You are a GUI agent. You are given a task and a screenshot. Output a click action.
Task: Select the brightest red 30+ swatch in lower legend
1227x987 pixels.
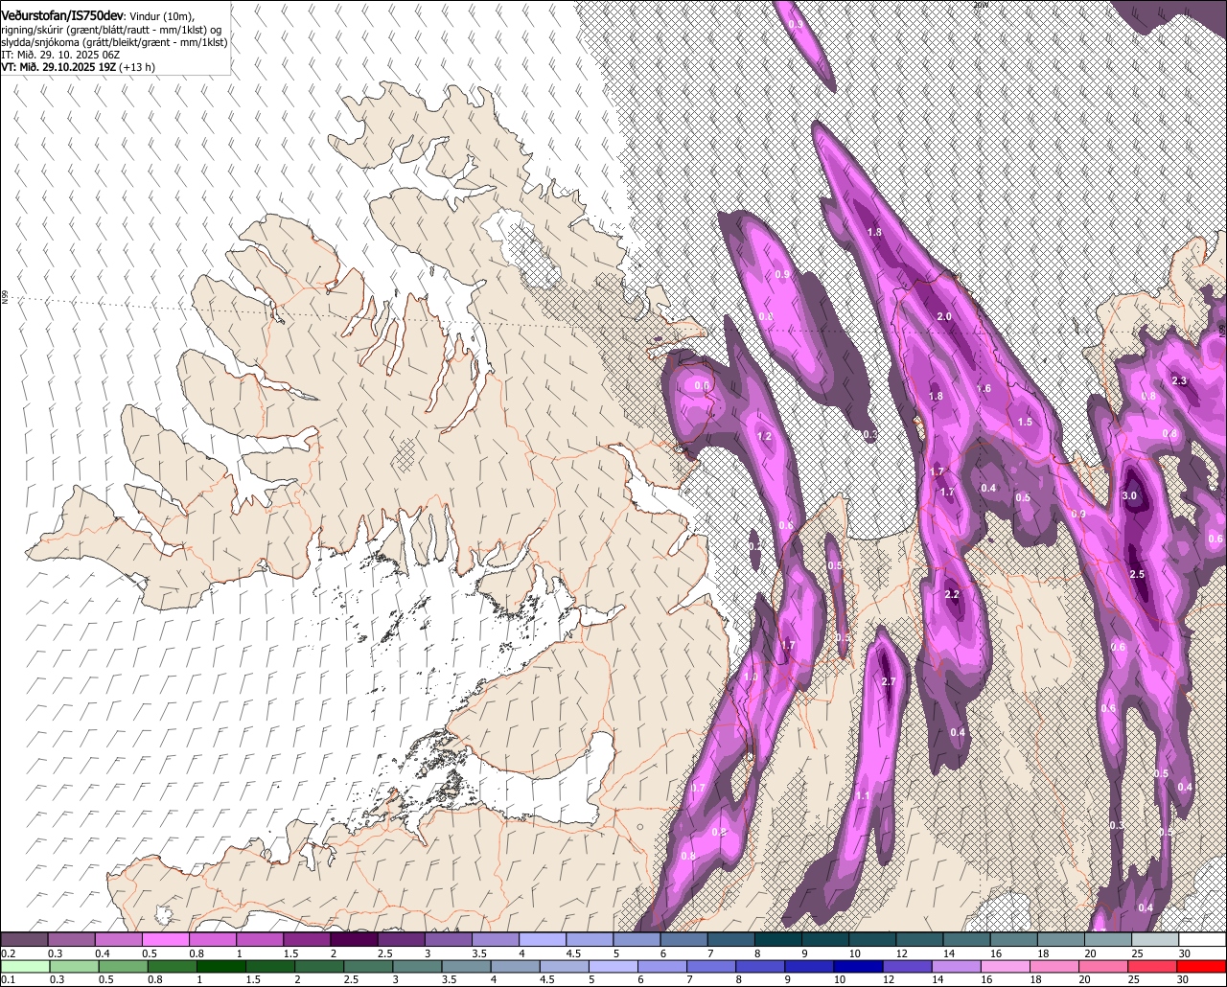tap(1200, 966)
